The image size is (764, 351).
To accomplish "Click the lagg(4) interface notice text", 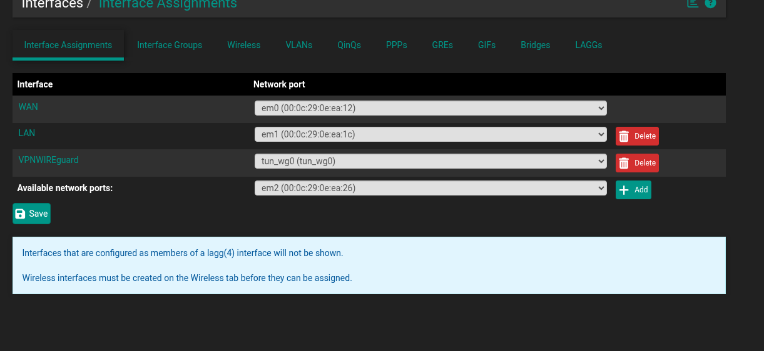I will [183, 254].
